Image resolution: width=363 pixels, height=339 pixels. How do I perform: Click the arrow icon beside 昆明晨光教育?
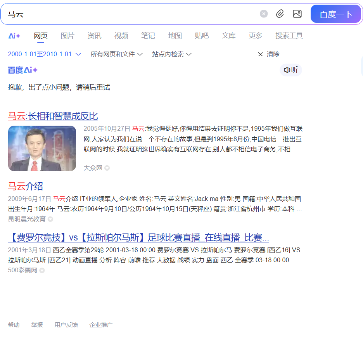click(x=50, y=219)
